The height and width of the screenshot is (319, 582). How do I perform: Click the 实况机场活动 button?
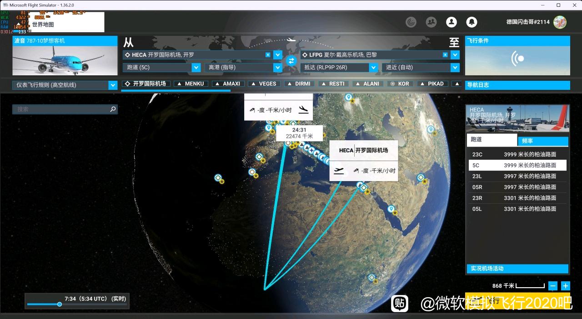[x=517, y=269]
